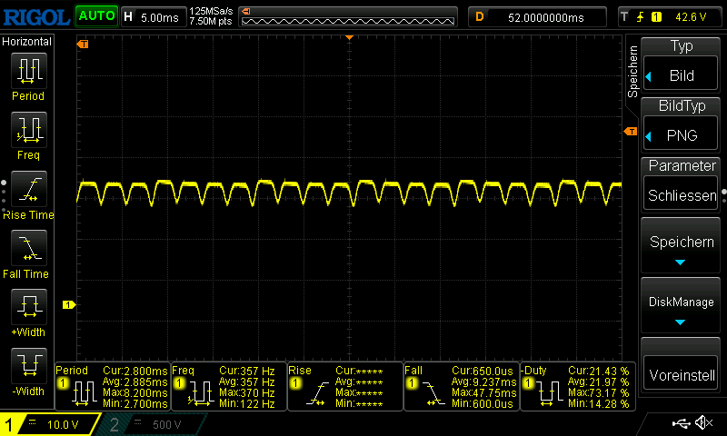This screenshot has width=727, height=436.
Task: Click the Speichern down arrow
Action: pos(680,263)
